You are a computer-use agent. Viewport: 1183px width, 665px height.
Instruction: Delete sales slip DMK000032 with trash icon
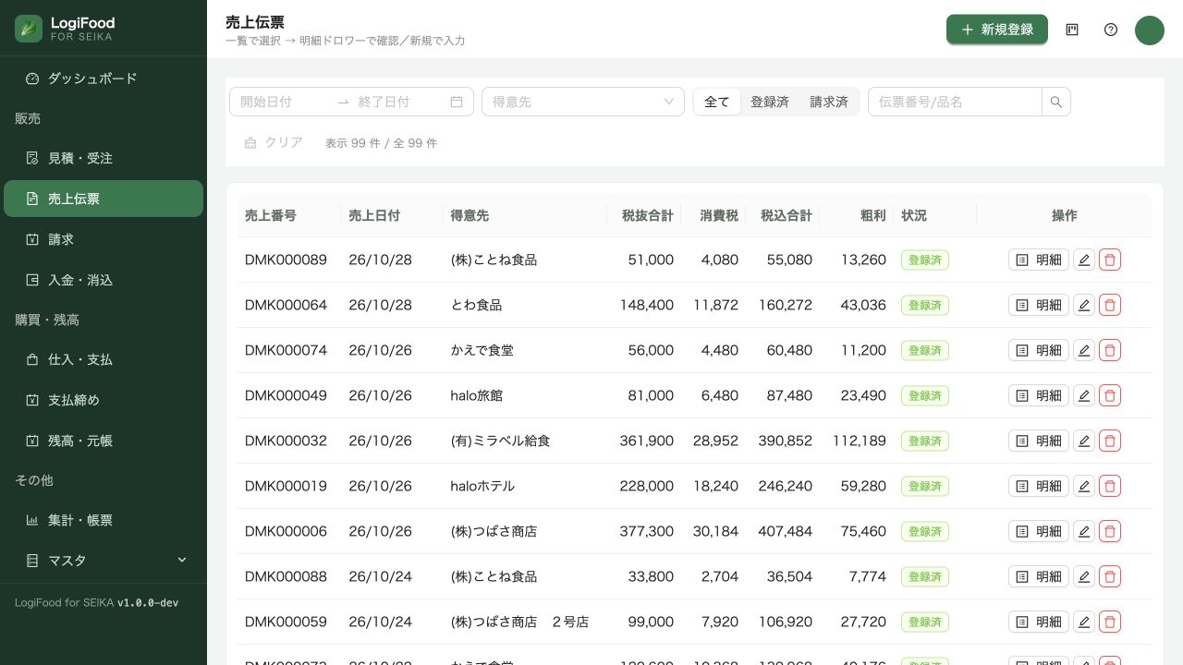click(1110, 441)
